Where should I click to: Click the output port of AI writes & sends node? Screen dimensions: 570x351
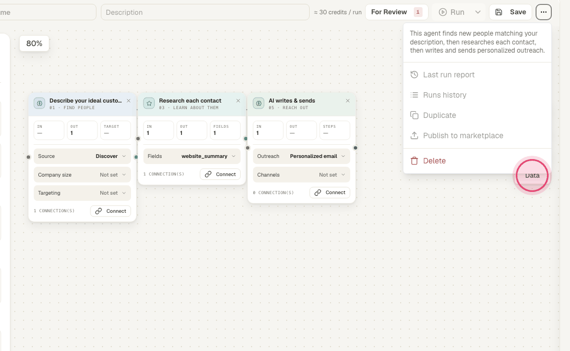click(356, 148)
